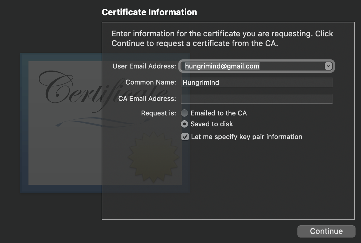This screenshot has height=243, width=361.
Task: Focus the Common Name text field
Action: (x=257, y=82)
